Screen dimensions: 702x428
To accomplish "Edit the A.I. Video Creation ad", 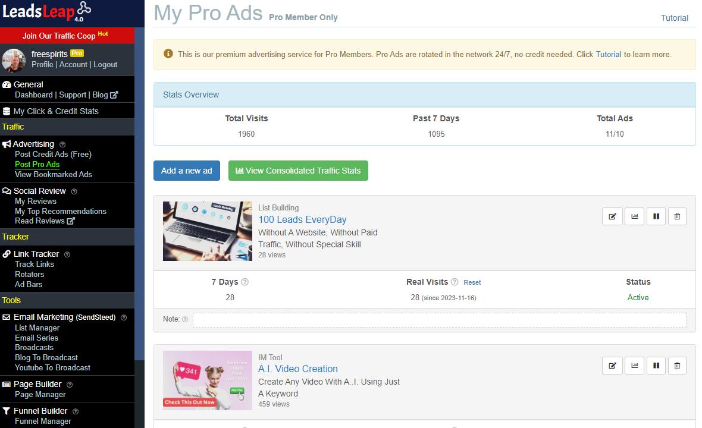I will point(612,366).
